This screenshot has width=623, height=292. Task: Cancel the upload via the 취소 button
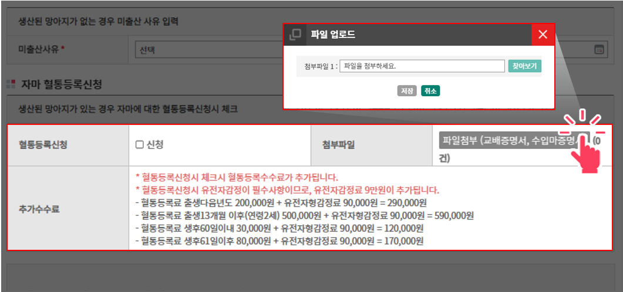pos(430,91)
